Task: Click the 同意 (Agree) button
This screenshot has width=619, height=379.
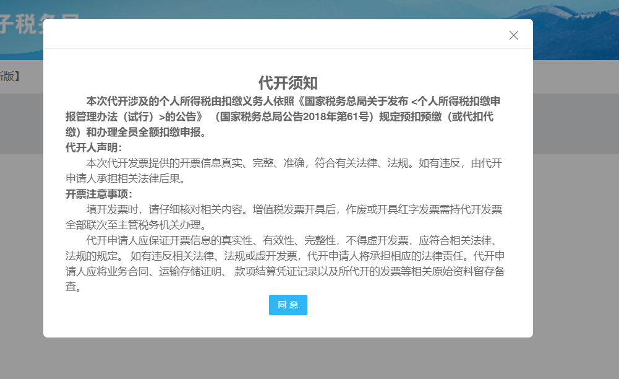Action: coord(288,305)
